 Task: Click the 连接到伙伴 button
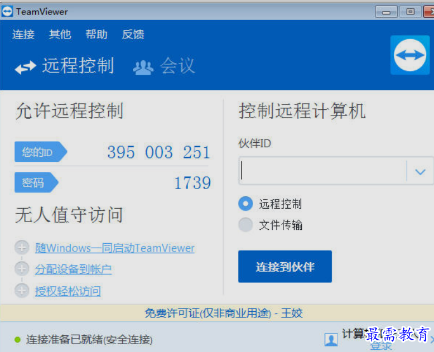pyautogui.click(x=285, y=267)
